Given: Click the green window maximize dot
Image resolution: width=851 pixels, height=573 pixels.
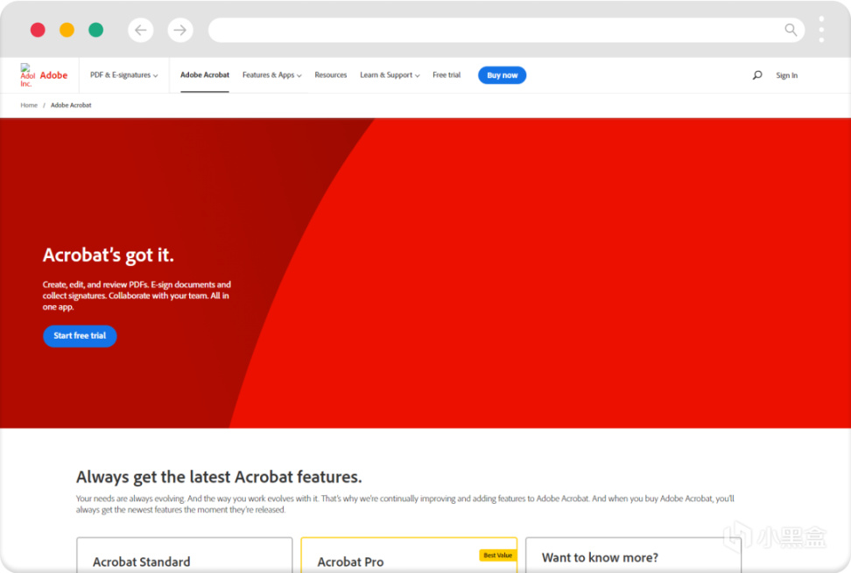Looking at the screenshot, I should (x=96, y=30).
